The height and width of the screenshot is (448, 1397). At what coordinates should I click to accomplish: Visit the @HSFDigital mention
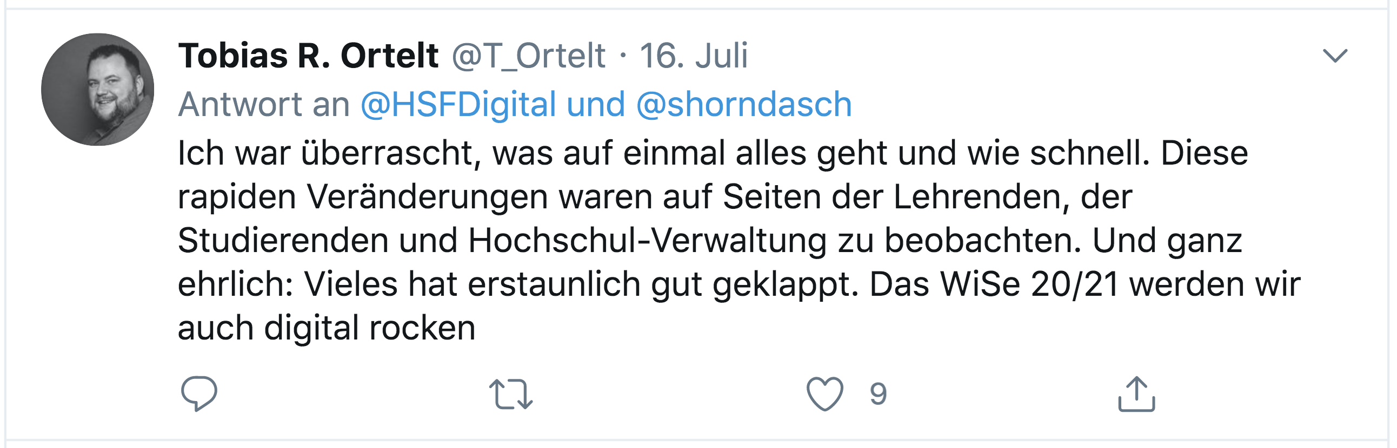pos(458,104)
